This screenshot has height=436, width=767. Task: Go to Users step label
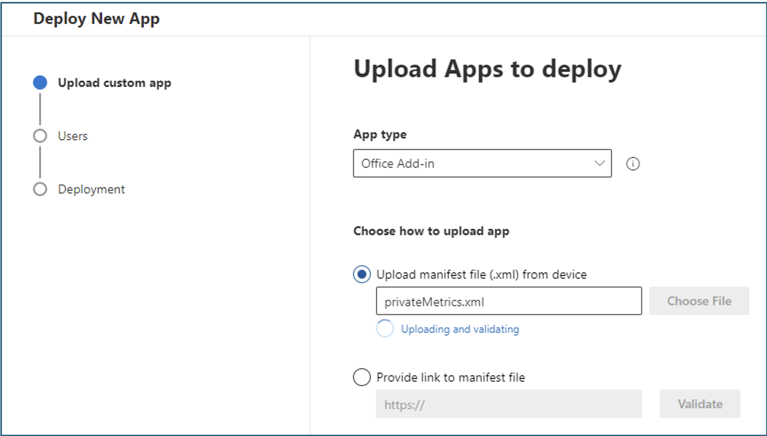[73, 136]
